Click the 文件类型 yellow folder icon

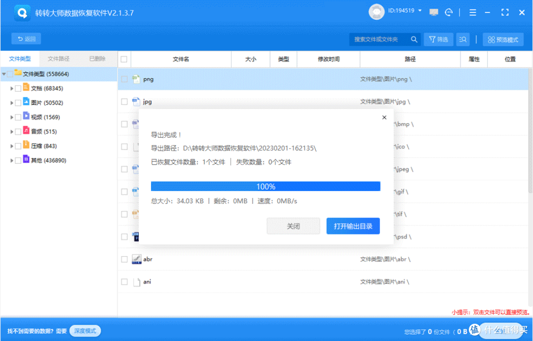(18, 73)
